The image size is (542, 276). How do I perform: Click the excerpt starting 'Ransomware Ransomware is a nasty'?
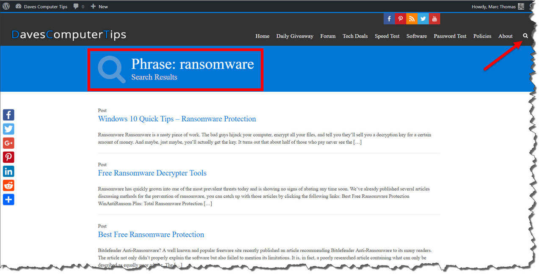pyautogui.click(x=265, y=139)
